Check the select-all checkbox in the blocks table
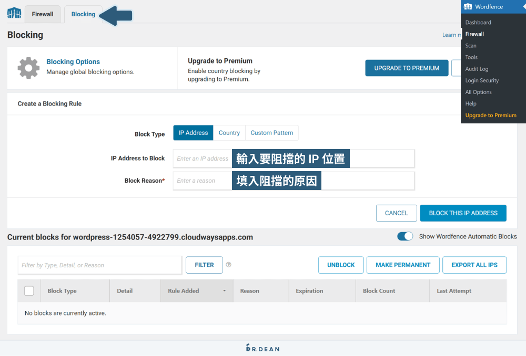 click(29, 290)
